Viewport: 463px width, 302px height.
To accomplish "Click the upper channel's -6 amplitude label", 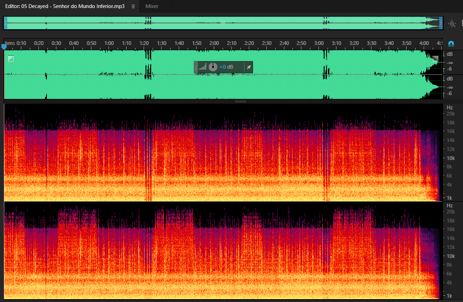I will coord(449,69).
